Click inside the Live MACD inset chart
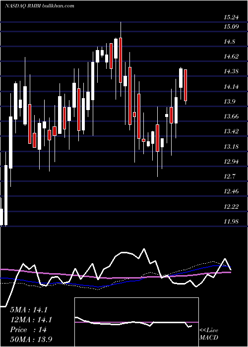Viewport: 248px width, 347px height. pos(136,322)
